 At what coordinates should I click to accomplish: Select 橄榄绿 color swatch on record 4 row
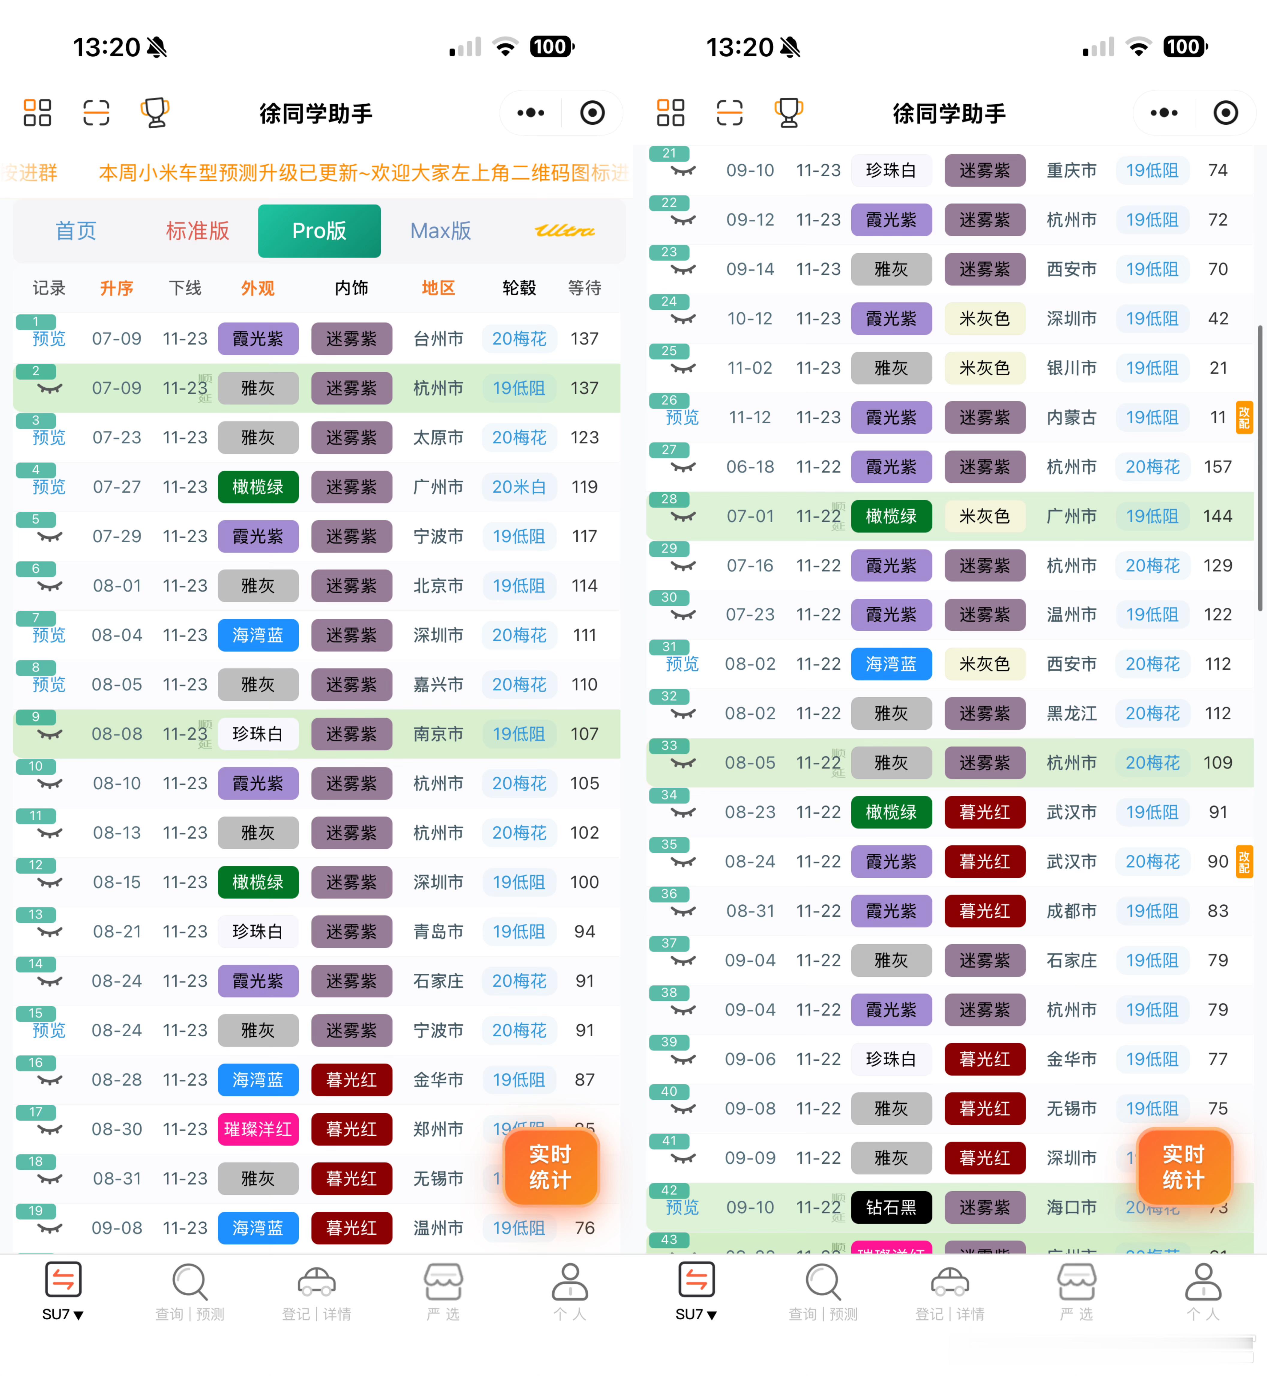[x=258, y=487]
